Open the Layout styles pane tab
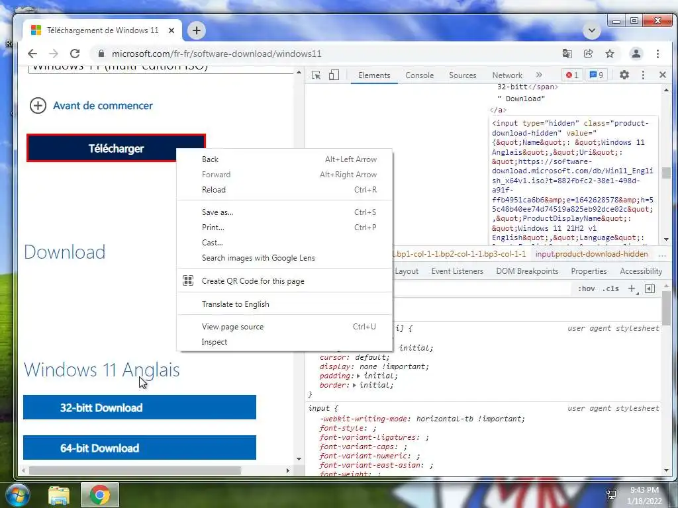678x508 pixels. click(x=407, y=271)
